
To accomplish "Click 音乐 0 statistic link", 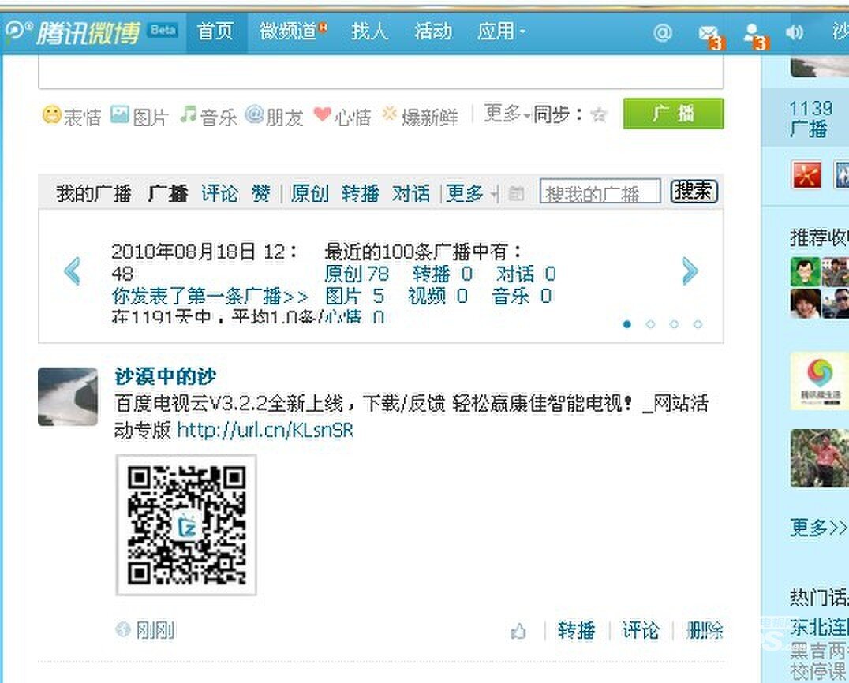I will click(522, 297).
